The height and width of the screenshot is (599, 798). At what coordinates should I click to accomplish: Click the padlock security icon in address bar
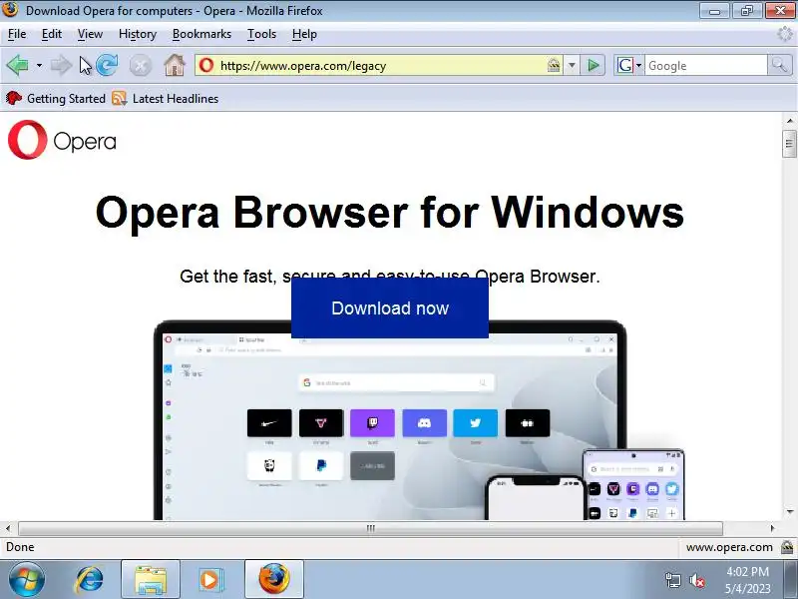[x=554, y=65]
